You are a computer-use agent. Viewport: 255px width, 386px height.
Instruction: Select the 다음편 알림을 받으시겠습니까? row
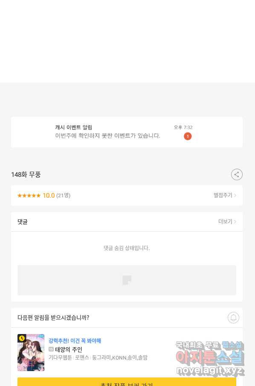[127, 317]
